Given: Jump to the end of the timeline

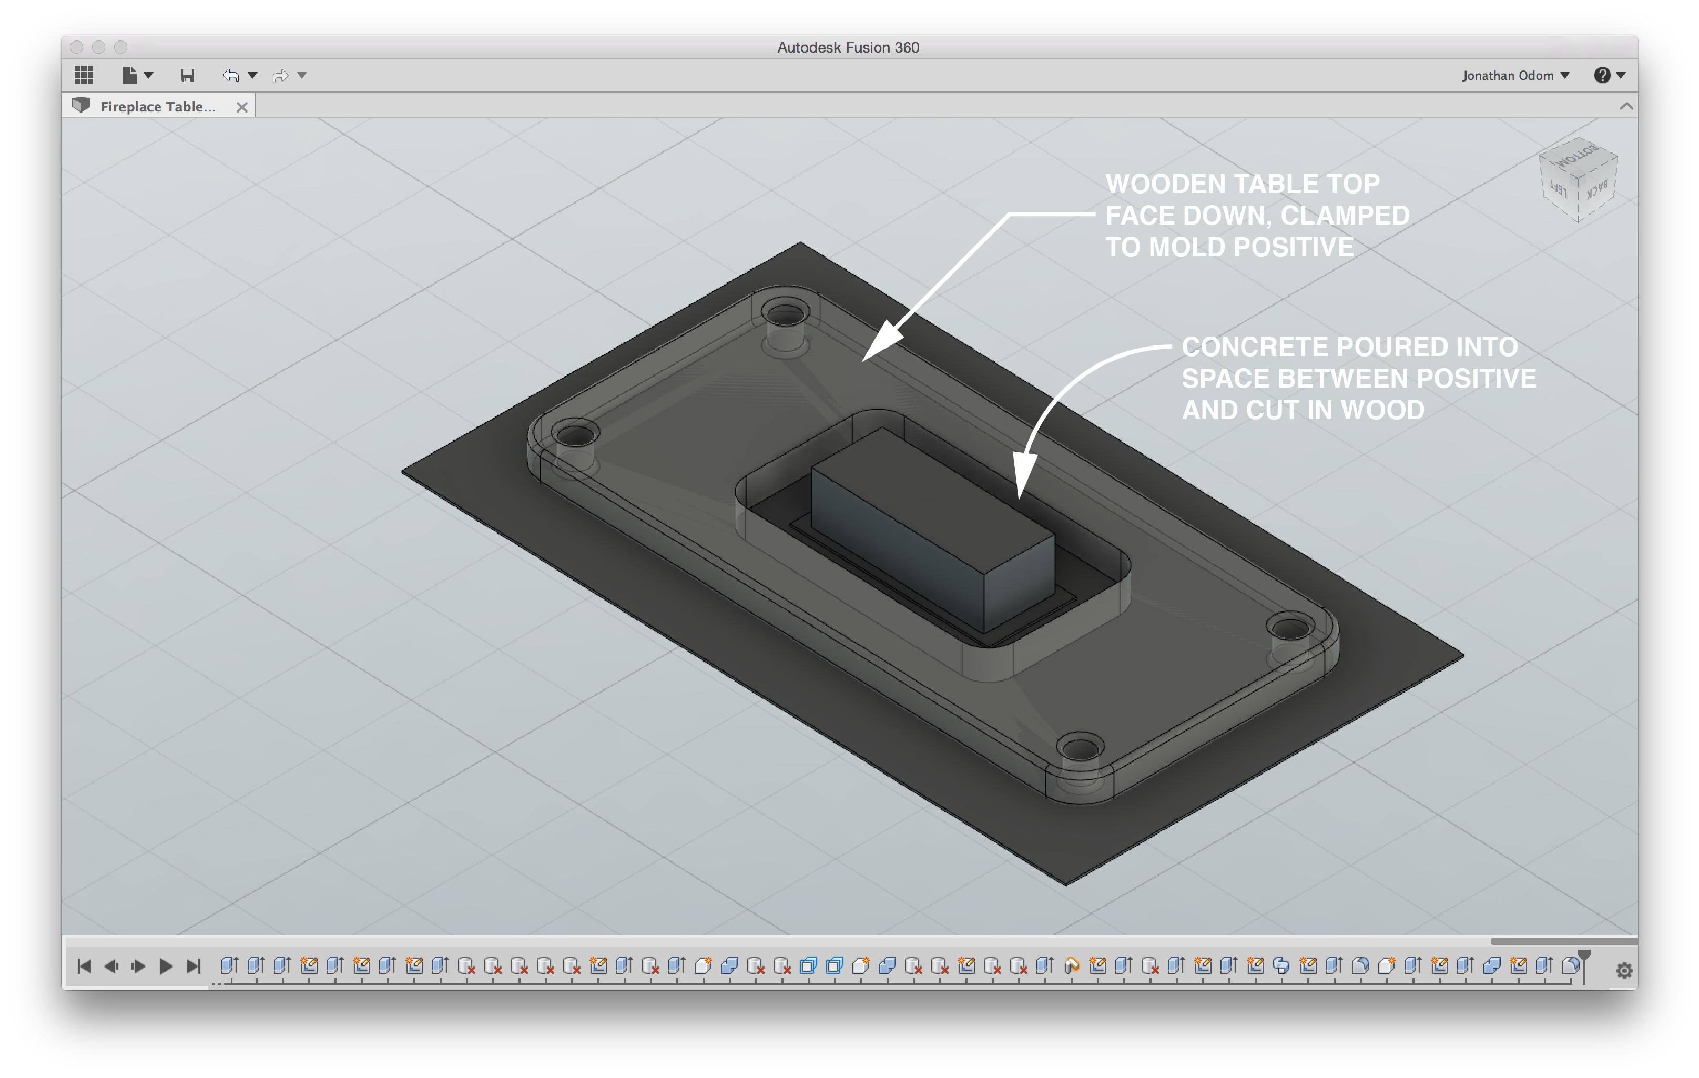Looking at the screenshot, I should tap(194, 966).
